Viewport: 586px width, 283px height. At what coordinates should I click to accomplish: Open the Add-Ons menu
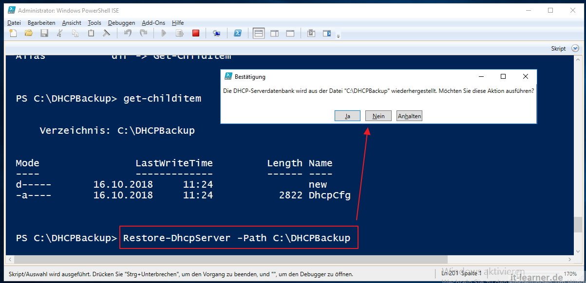pos(153,22)
